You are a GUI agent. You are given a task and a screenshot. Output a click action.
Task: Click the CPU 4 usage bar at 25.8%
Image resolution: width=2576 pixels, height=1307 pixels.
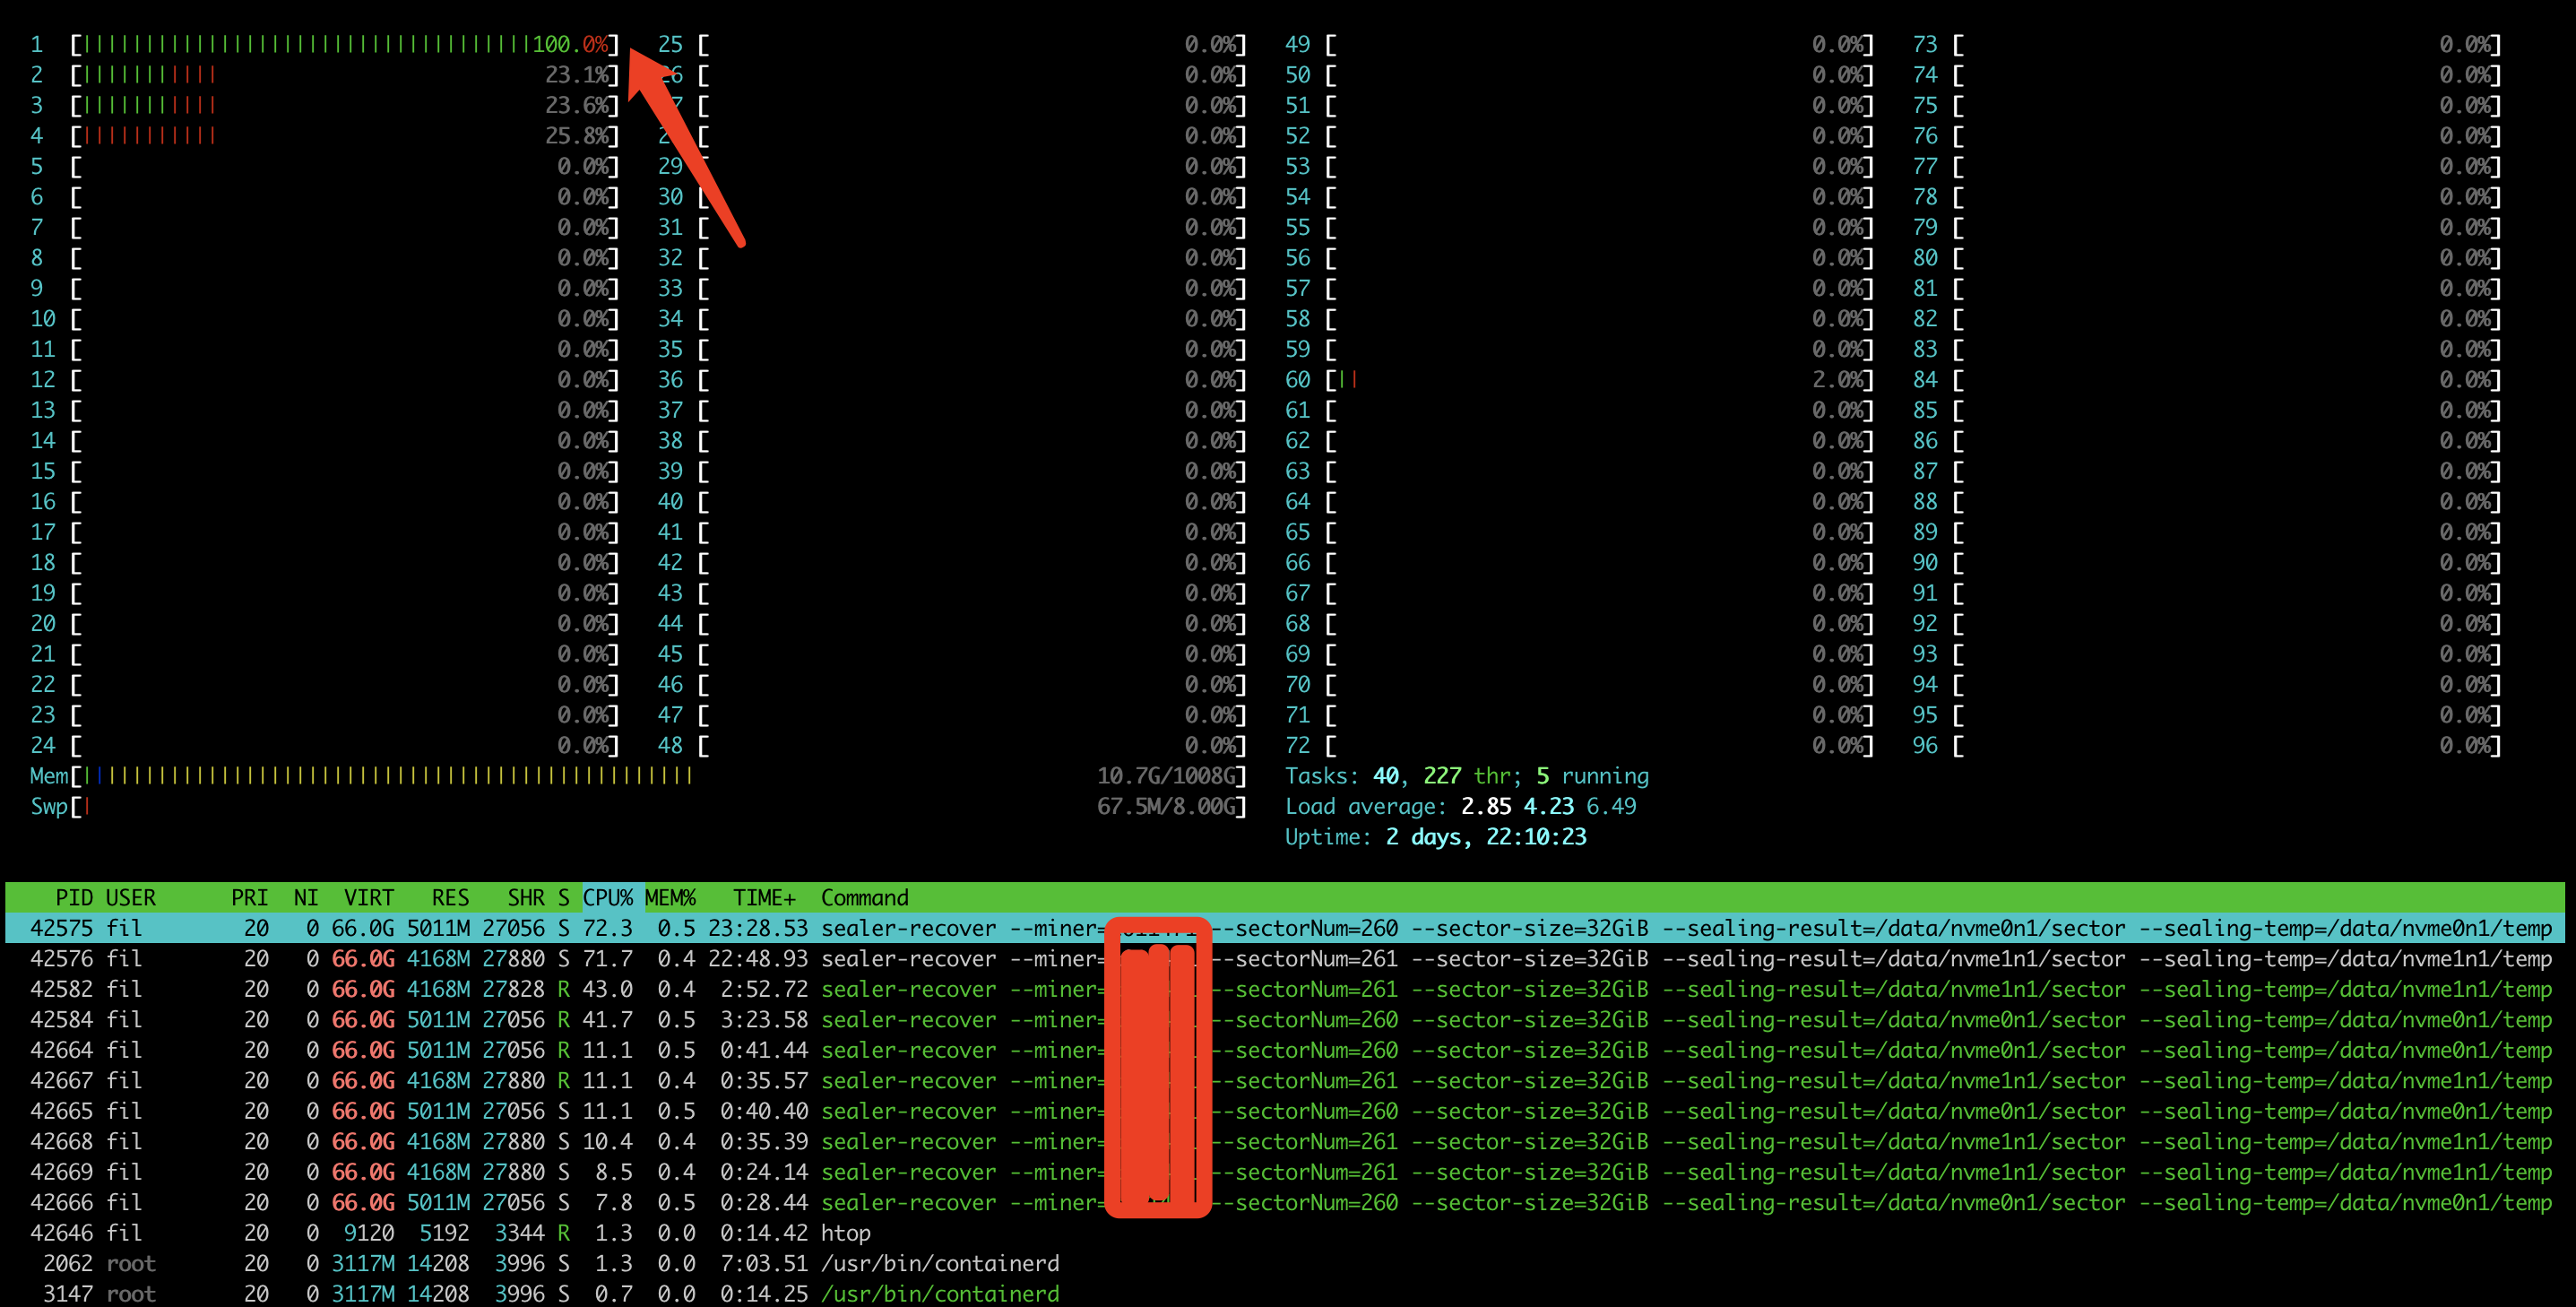click(x=345, y=136)
